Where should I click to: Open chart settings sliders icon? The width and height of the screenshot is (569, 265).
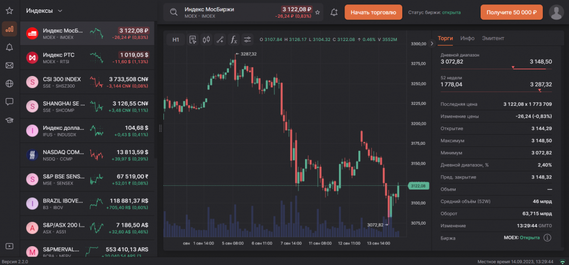point(248,39)
